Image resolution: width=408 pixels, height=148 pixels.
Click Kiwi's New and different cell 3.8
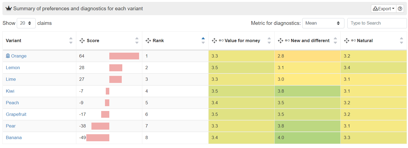pos(307,91)
